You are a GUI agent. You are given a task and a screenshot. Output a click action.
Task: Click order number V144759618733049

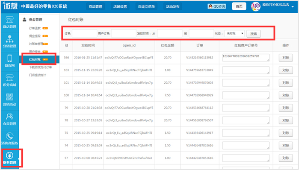[200, 70]
